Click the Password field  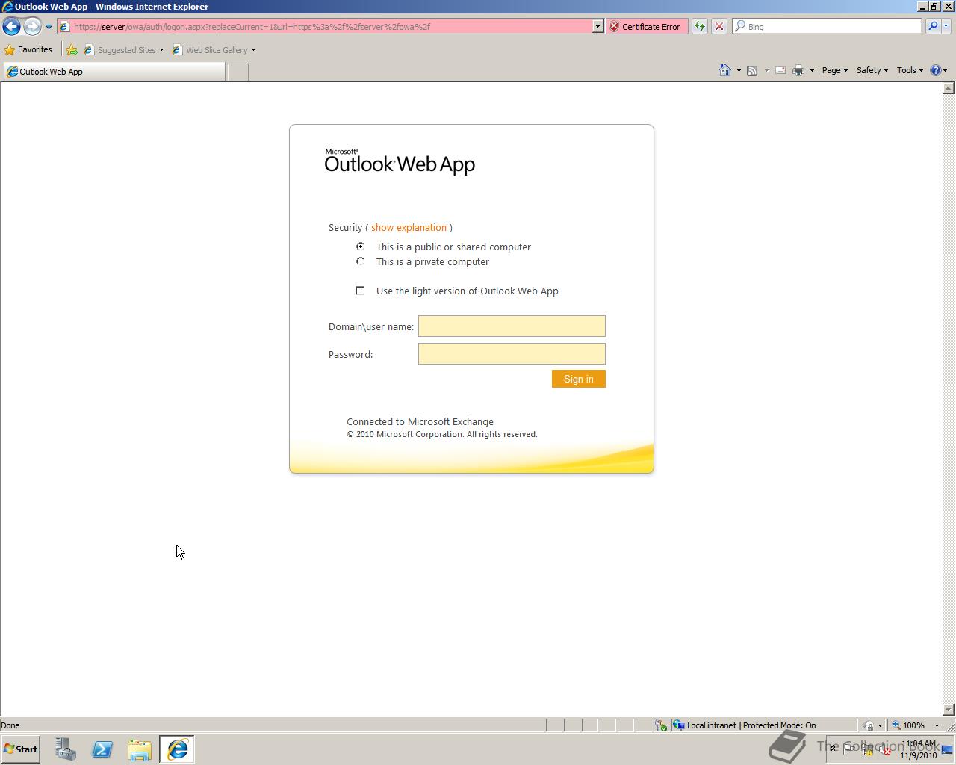512,354
